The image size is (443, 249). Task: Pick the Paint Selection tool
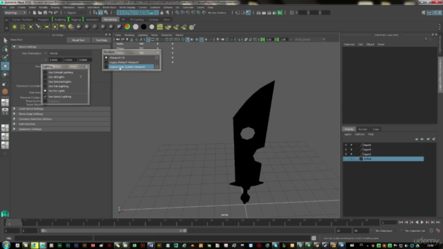5,57
